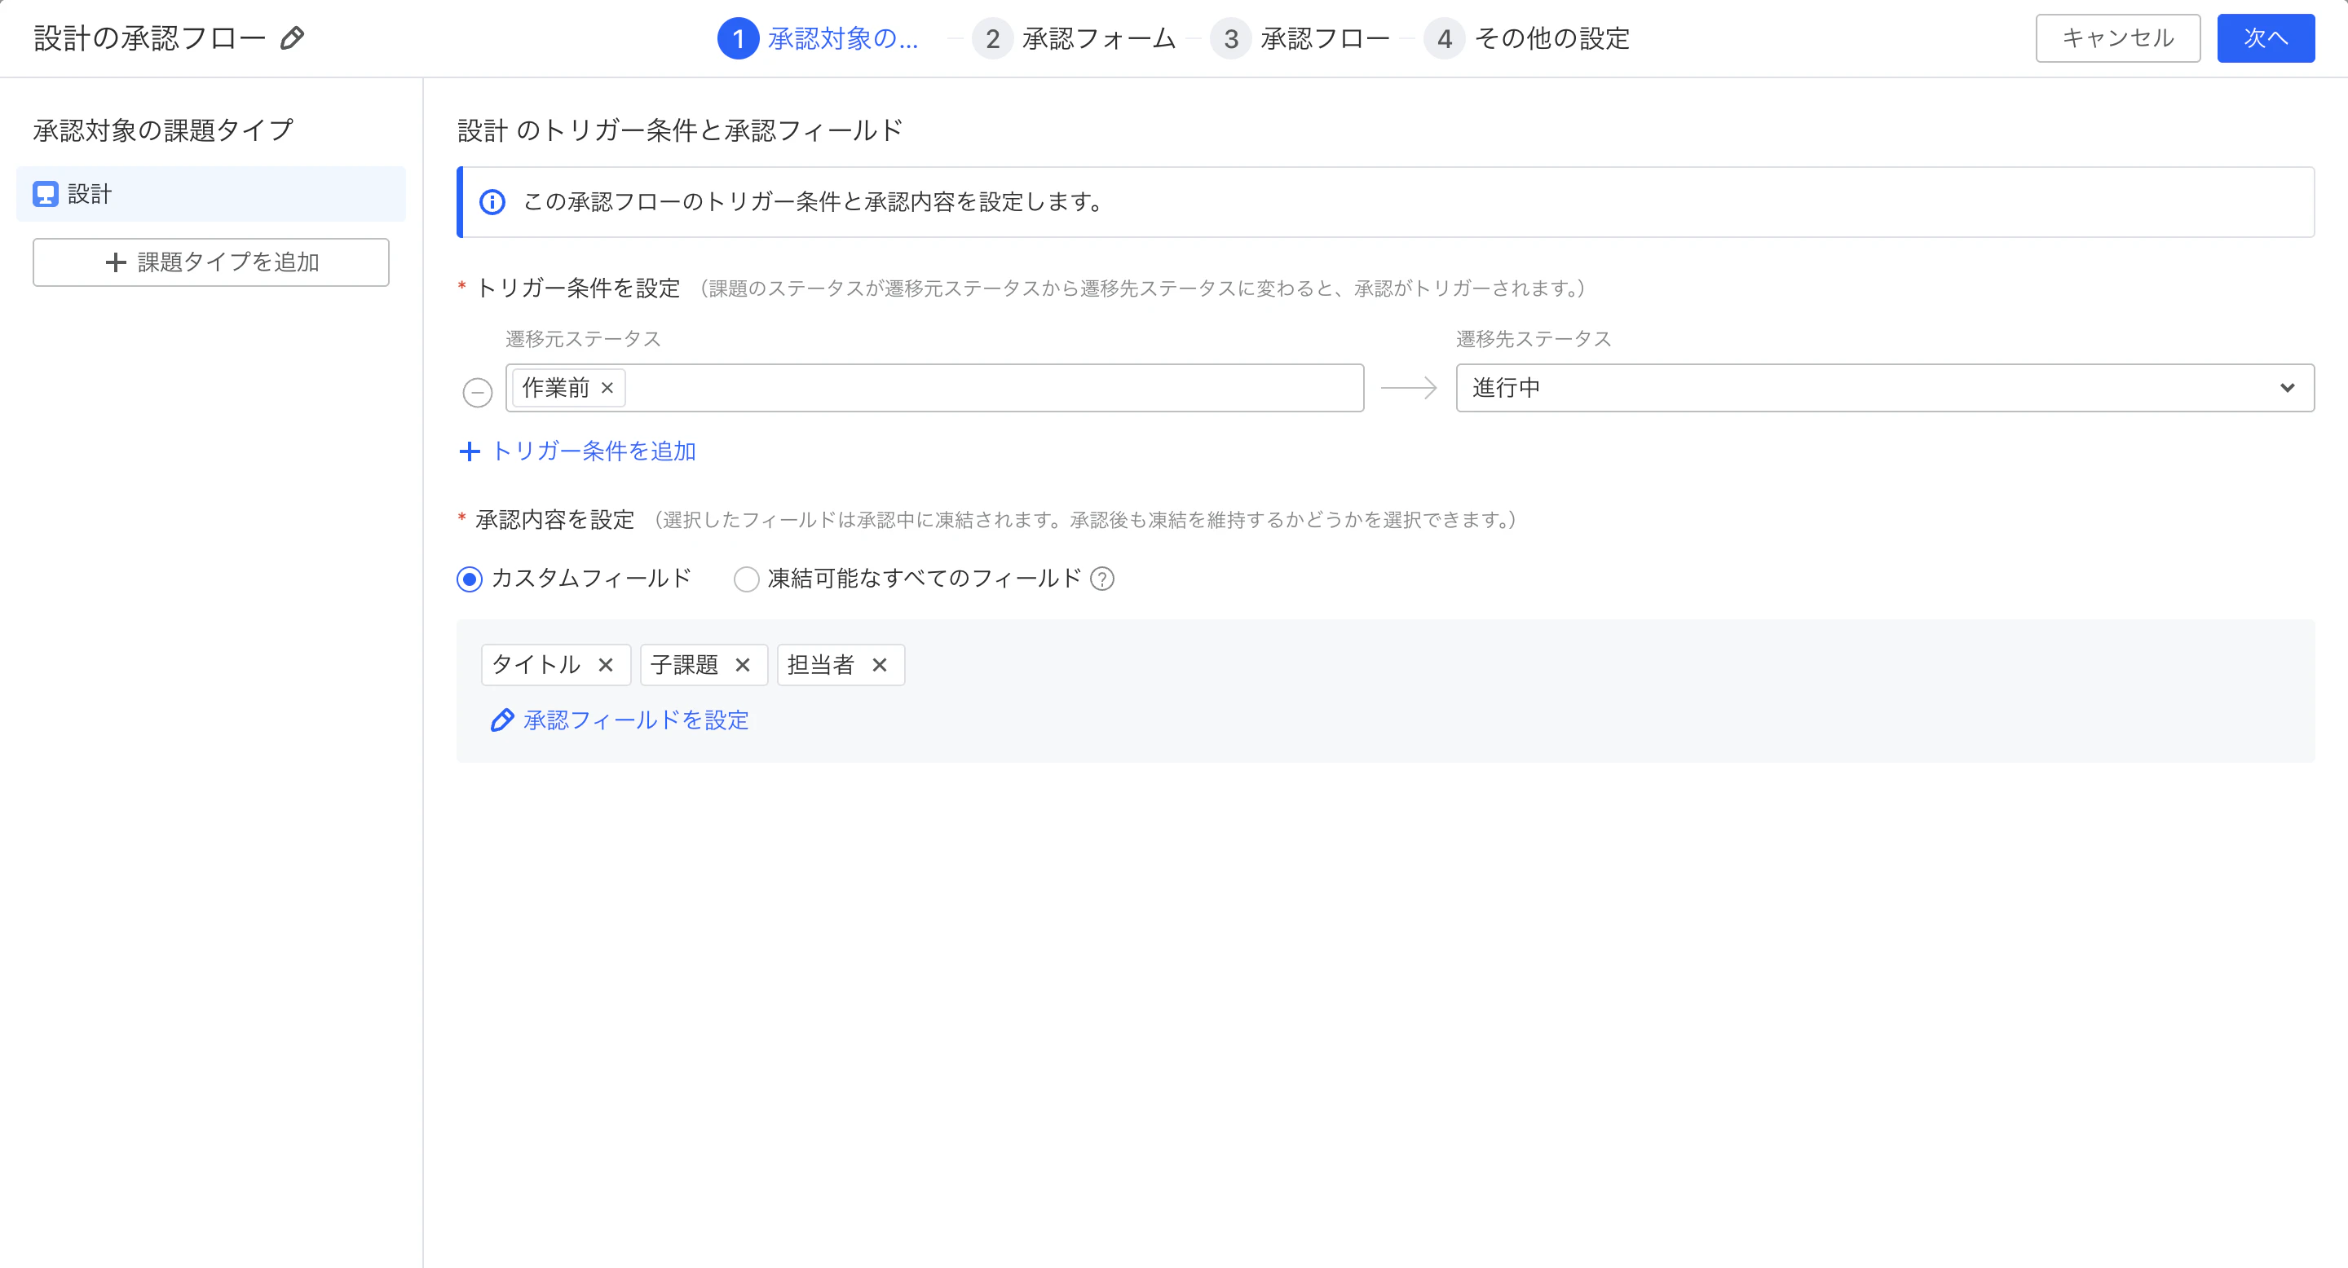Click the 遷移先ステータス label

coord(1534,339)
